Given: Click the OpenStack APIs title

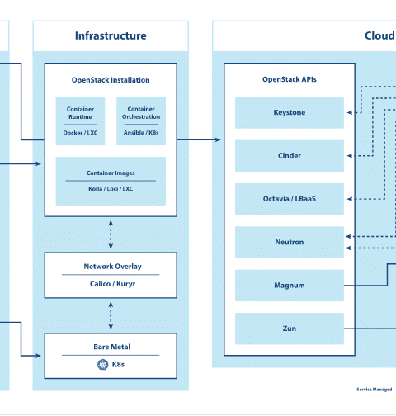Looking at the screenshot, I should point(290,79).
